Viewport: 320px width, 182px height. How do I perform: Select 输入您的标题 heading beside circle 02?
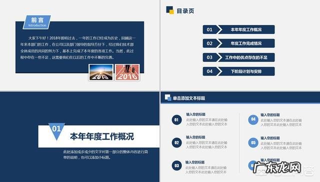[195, 137]
